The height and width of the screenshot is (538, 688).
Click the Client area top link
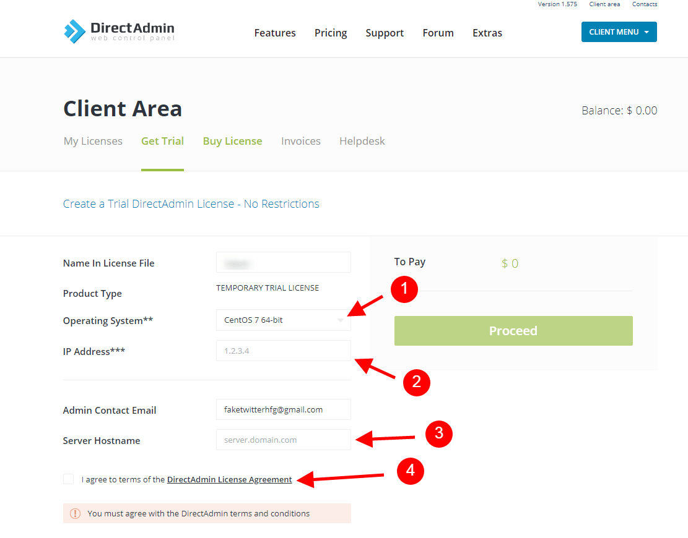tap(604, 4)
